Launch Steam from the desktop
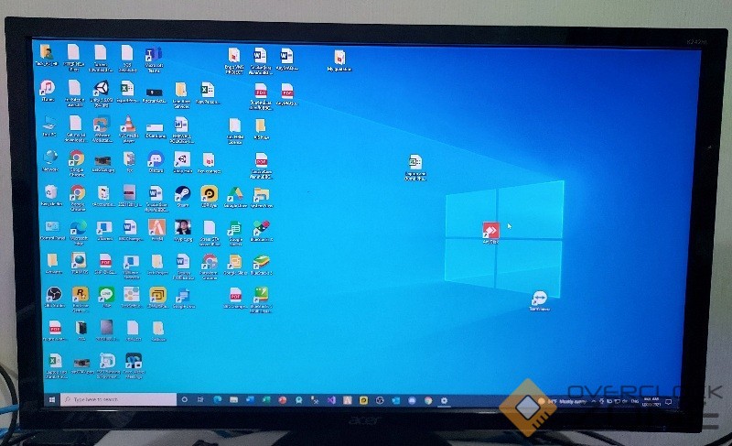The width and height of the screenshot is (732, 446). 182,193
